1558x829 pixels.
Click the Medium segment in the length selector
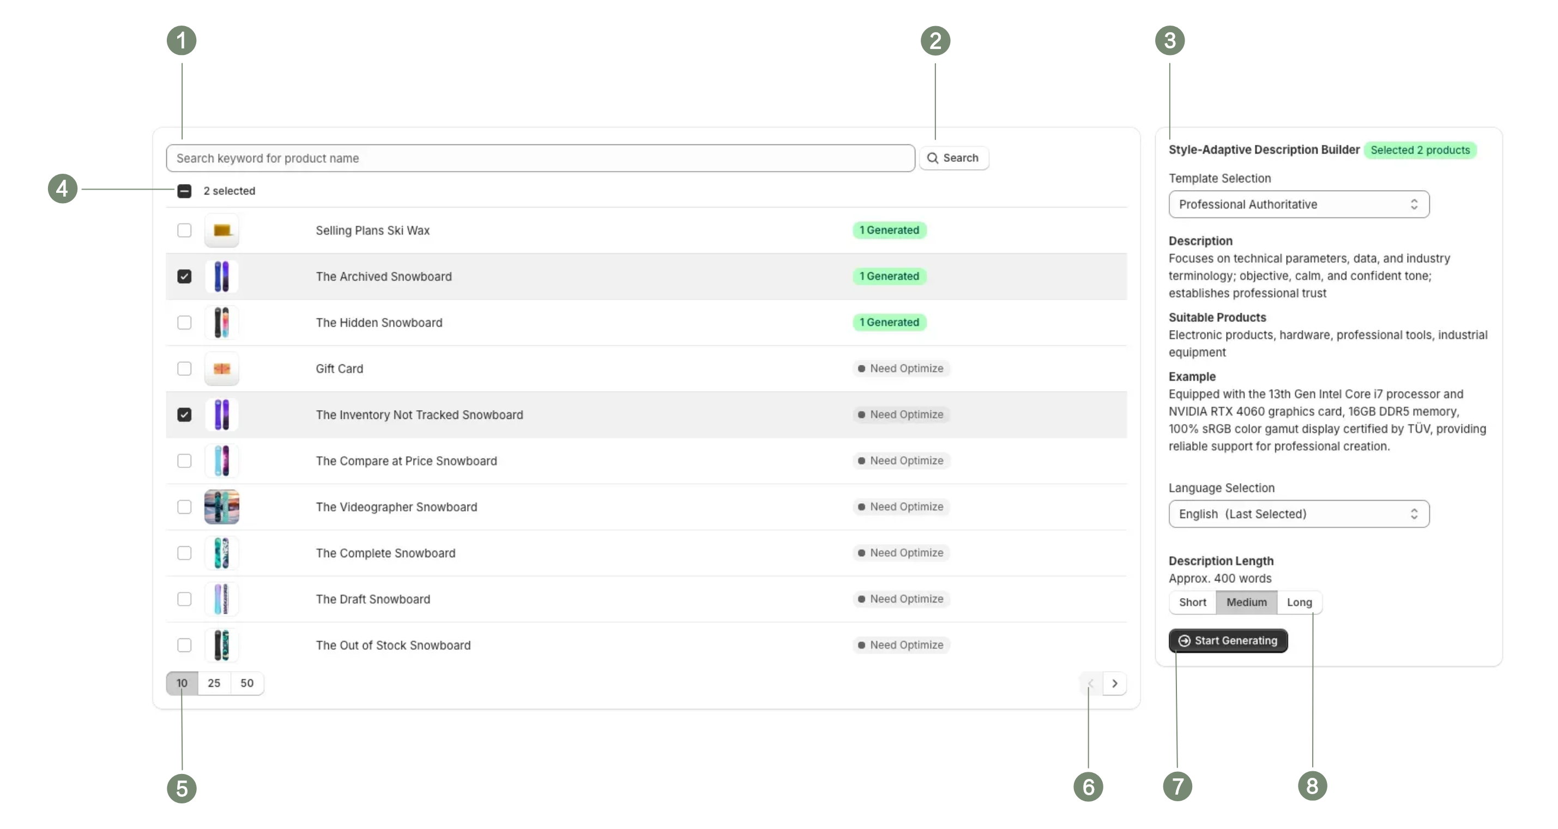1246,602
